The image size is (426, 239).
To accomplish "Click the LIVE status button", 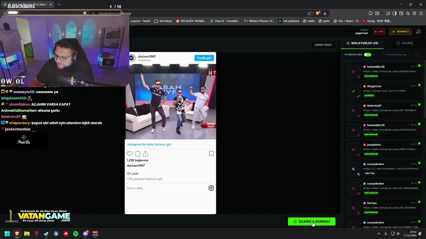I will pos(379,32).
